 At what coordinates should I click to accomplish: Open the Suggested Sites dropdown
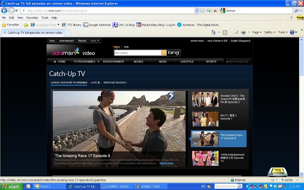(x=45, y=25)
